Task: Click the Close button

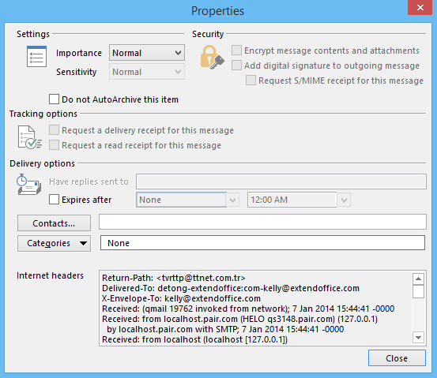Action: (397, 358)
